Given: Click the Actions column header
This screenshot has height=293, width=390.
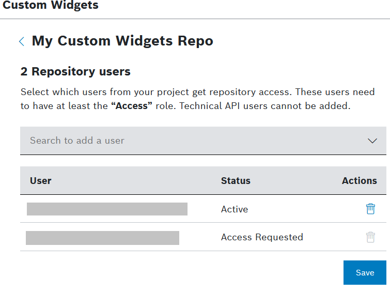Looking at the screenshot, I should (359, 181).
